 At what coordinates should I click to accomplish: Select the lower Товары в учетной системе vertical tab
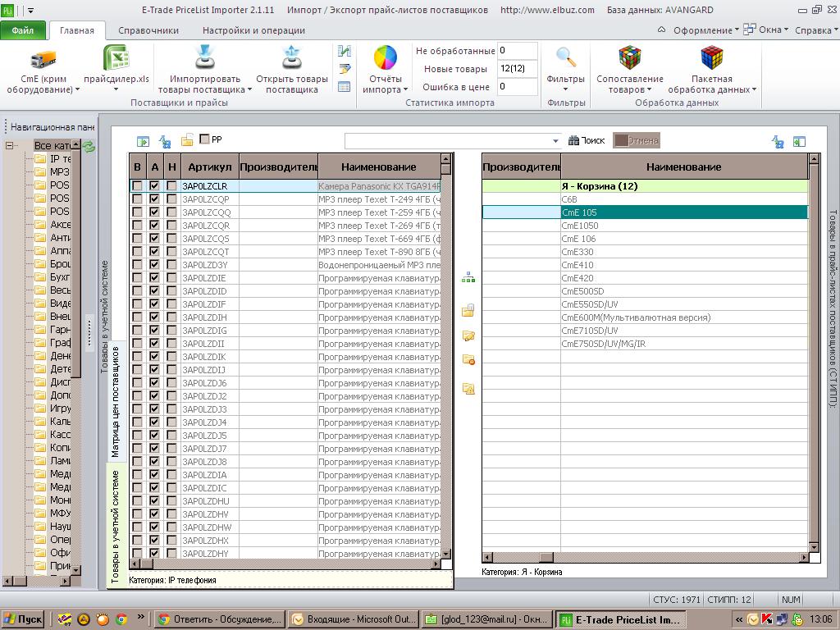[116, 526]
